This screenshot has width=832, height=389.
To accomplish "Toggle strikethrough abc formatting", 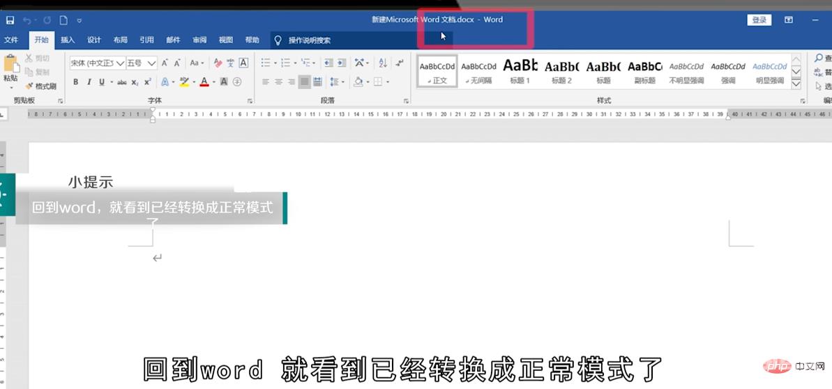I will (121, 82).
